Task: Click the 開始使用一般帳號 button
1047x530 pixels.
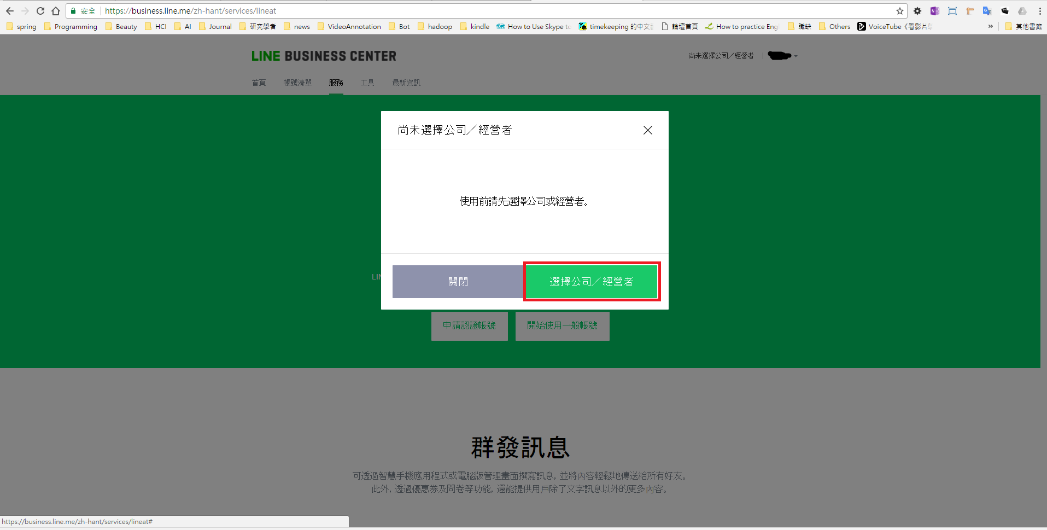Action: point(562,325)
